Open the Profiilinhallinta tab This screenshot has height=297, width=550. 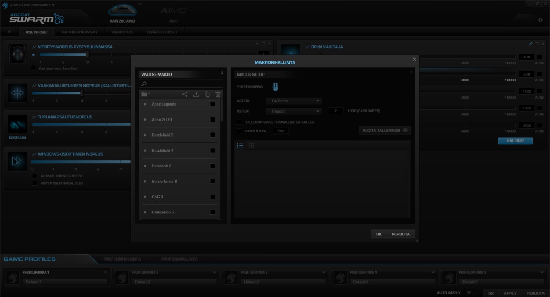click(x=122, y=259)
